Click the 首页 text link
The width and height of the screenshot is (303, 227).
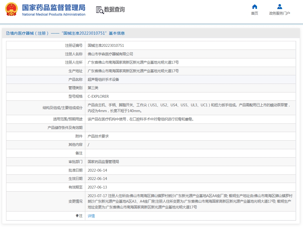pyautogui.click(x=254, y=13)
